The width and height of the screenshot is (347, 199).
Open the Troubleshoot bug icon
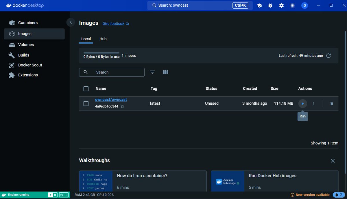(x=270, y=5)
